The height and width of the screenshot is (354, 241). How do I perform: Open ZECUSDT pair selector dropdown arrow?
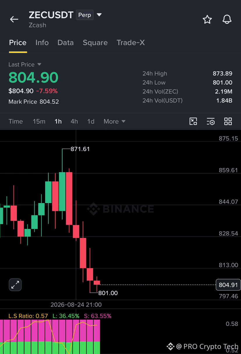[x=99, y=15]
